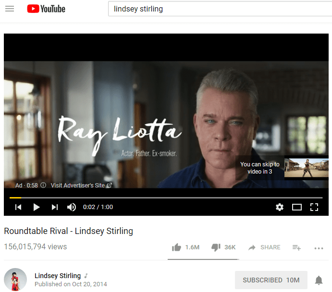Play the paused video
Screen dimensions: 332x292
pos(37,207)
